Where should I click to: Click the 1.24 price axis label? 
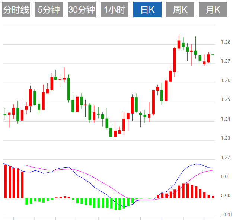pos(226,119)
